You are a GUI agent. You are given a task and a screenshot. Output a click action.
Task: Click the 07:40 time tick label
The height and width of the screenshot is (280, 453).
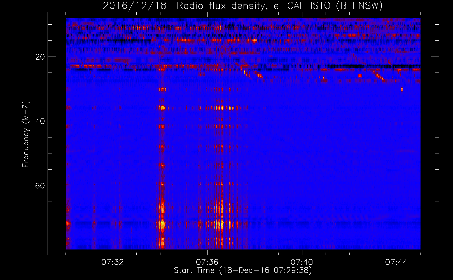[302, 262]
